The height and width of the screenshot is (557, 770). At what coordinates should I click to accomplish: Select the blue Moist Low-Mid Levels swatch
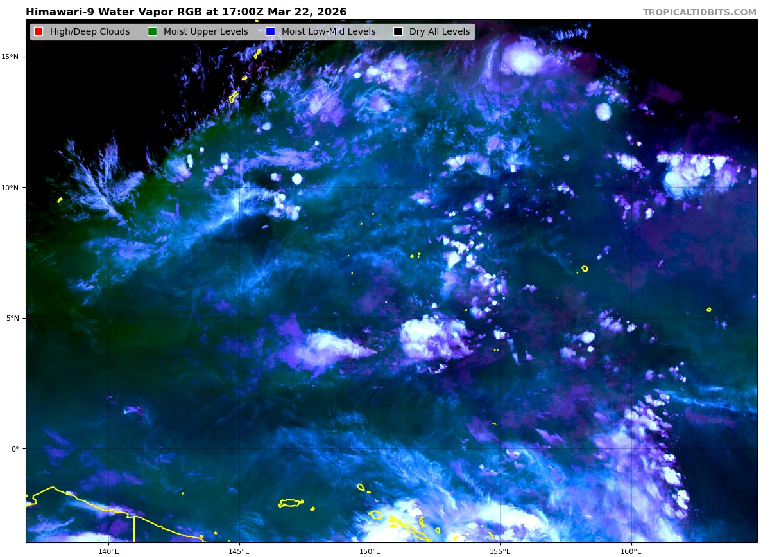(x=270, y=32)
